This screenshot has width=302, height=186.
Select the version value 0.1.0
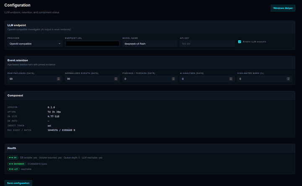click(51, 107)
